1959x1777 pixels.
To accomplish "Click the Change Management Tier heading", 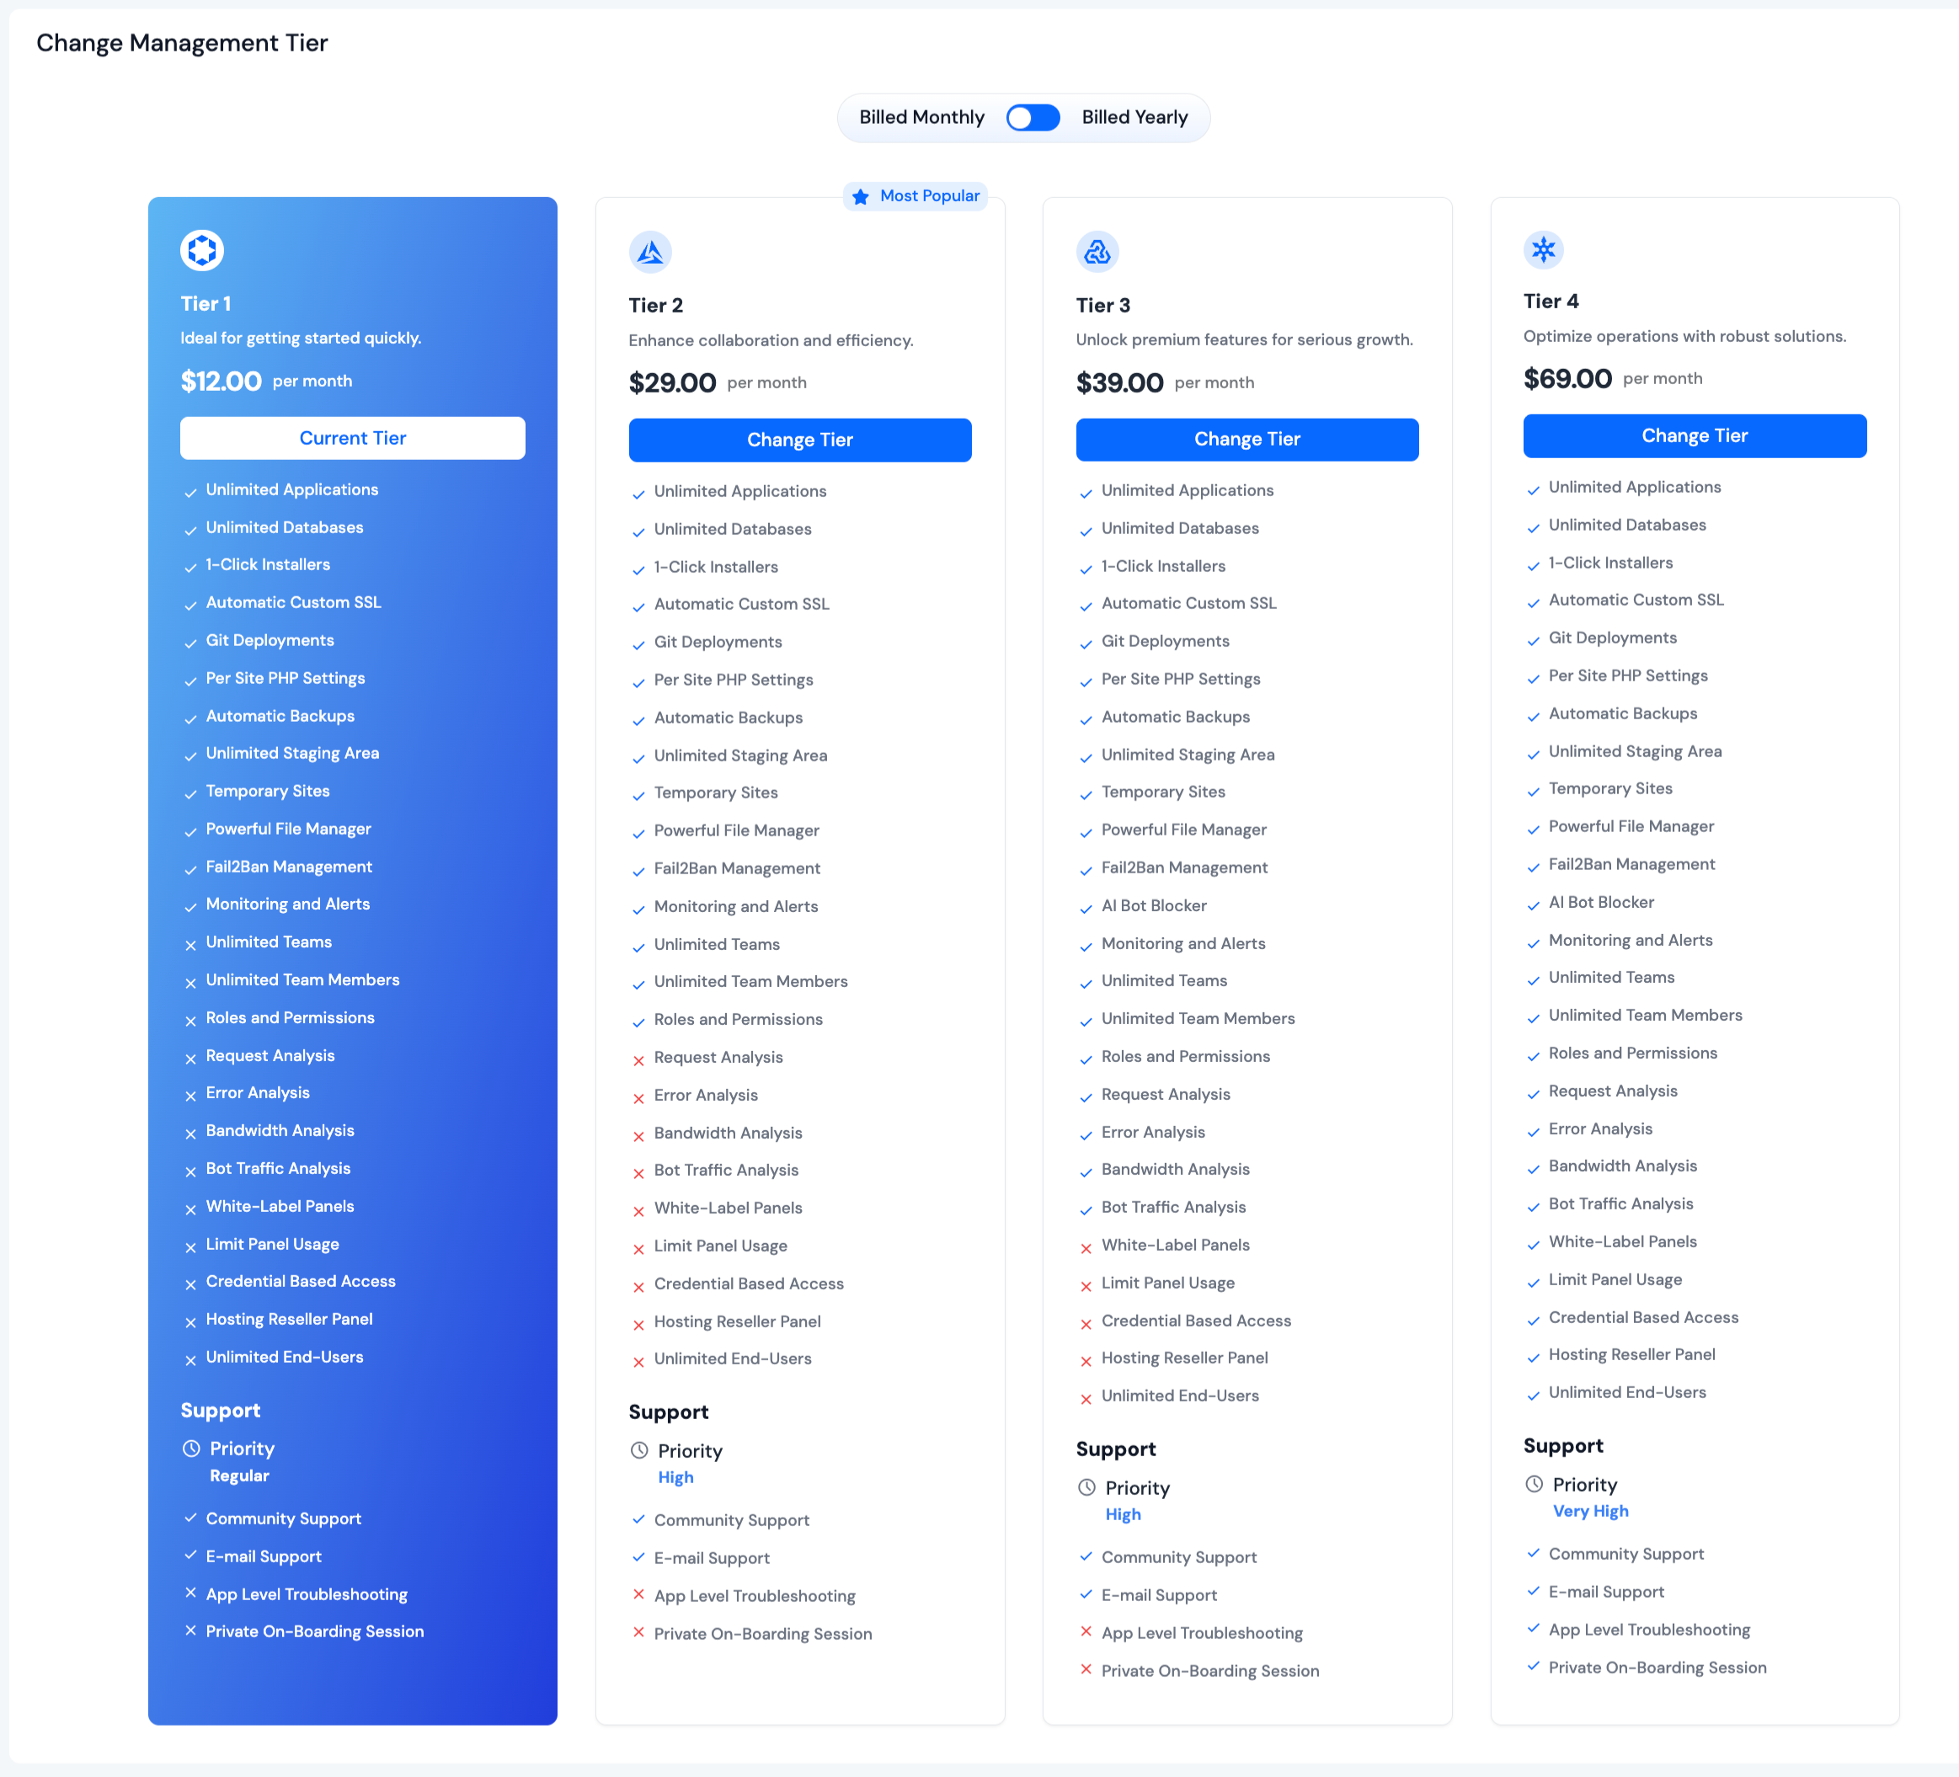I will (182, 43).
